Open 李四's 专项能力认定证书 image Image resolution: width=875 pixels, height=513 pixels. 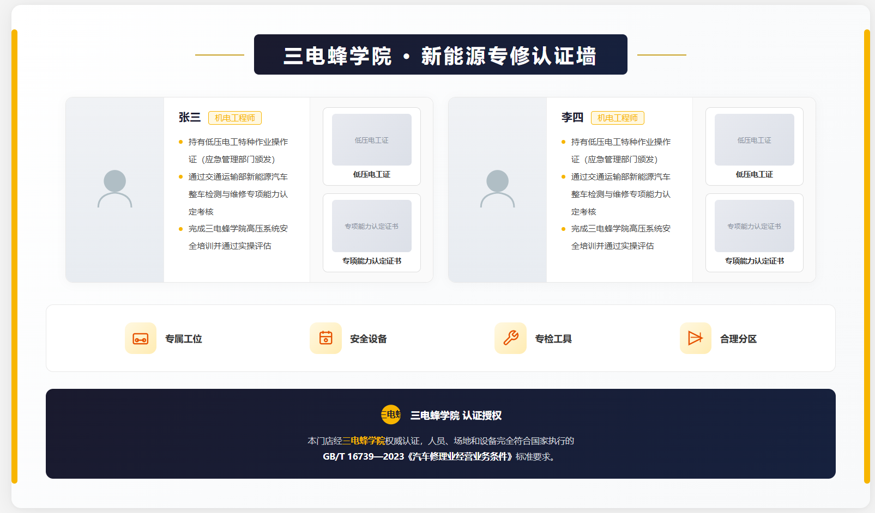click(755, 226)
